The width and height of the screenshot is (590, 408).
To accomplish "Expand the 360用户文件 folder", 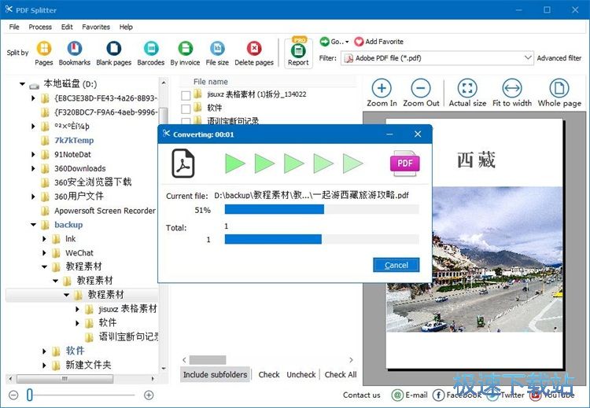I will point(33,197).
